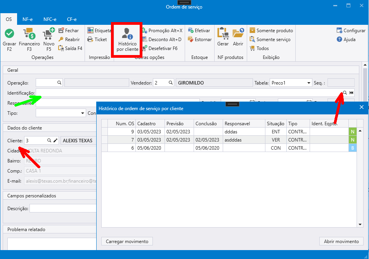Click Saída F4 in Operações

point(70,48)
